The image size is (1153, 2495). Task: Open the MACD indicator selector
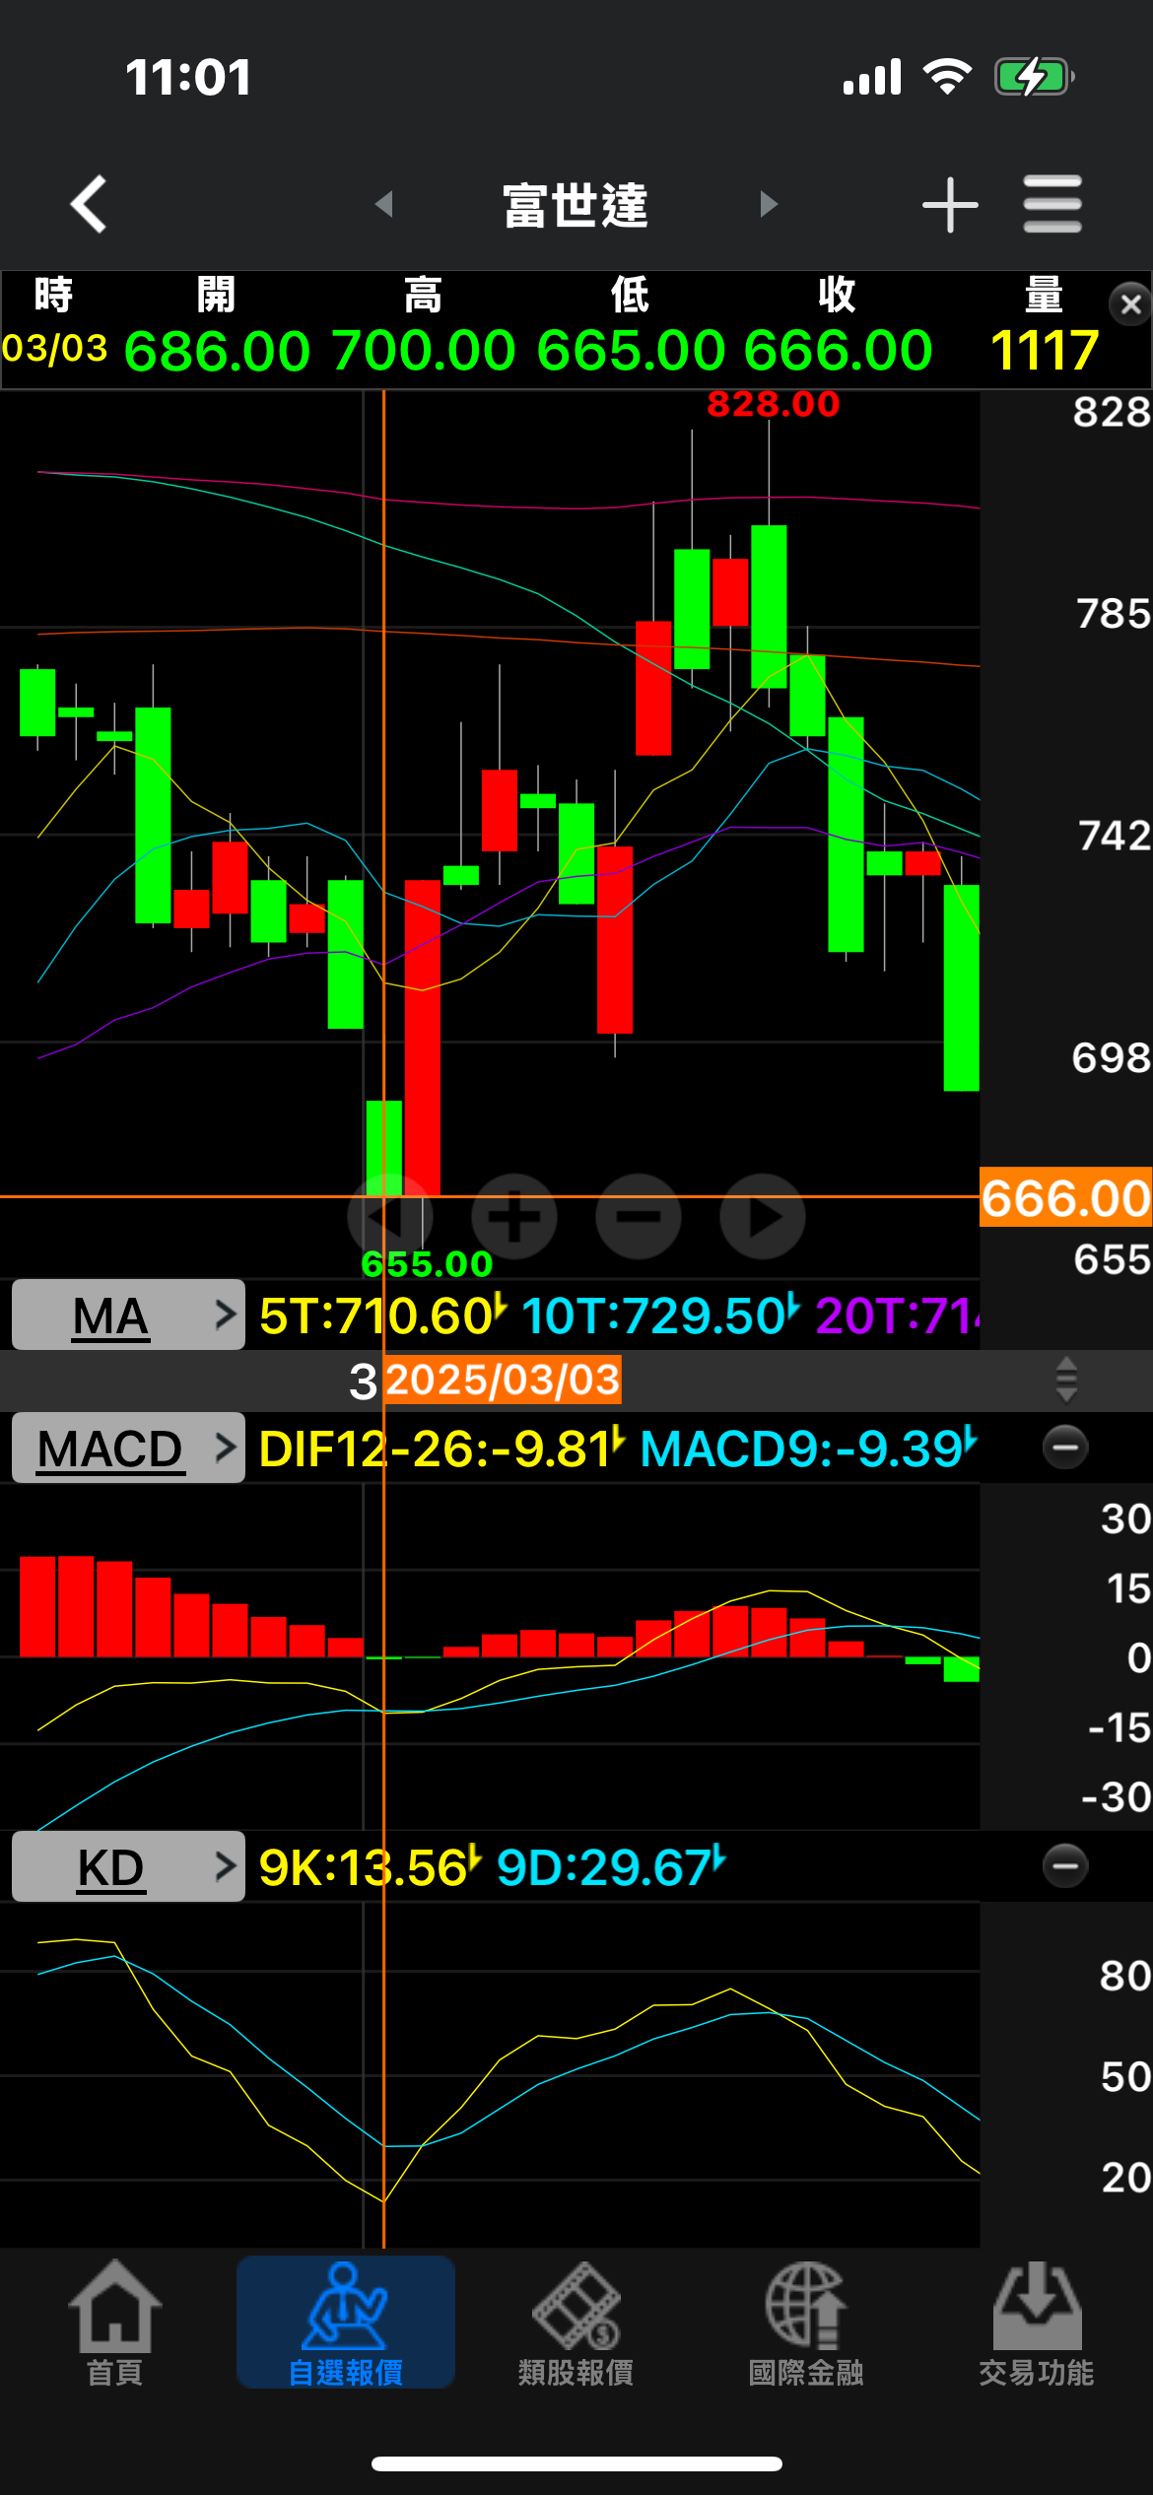128,1448
